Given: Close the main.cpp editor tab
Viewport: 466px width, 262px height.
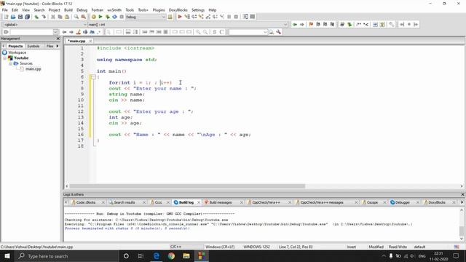Looking at the screenshot, I should pos(90,41).
